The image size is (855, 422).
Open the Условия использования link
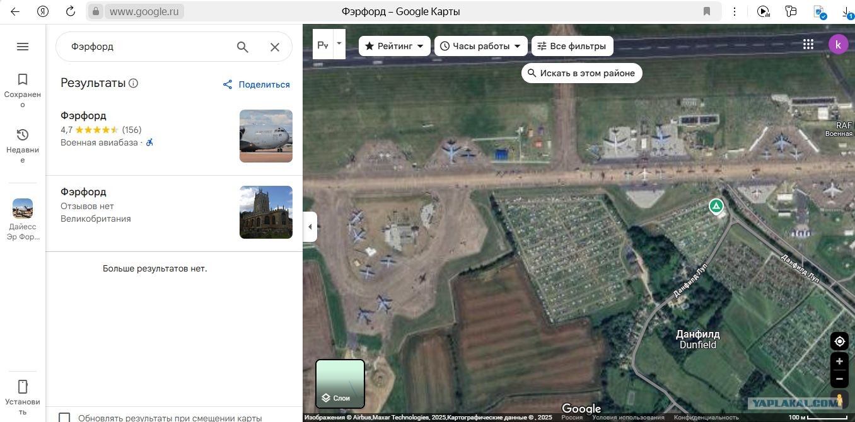pyautogui.click(x=628, y=418)
